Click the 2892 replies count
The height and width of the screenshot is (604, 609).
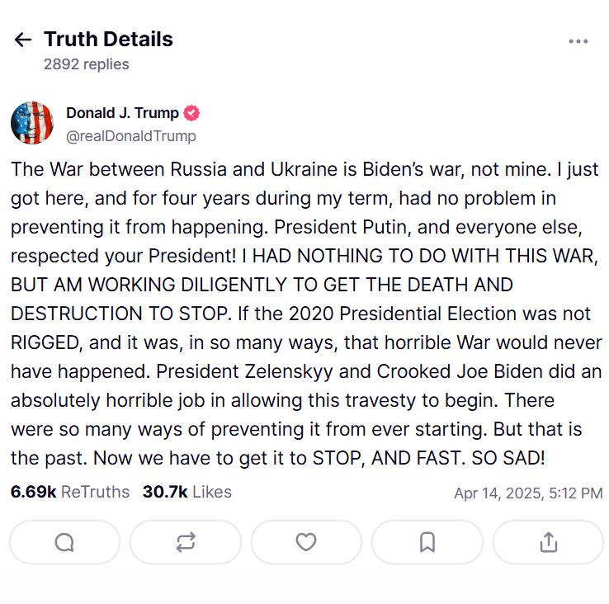tap(87, 64)
